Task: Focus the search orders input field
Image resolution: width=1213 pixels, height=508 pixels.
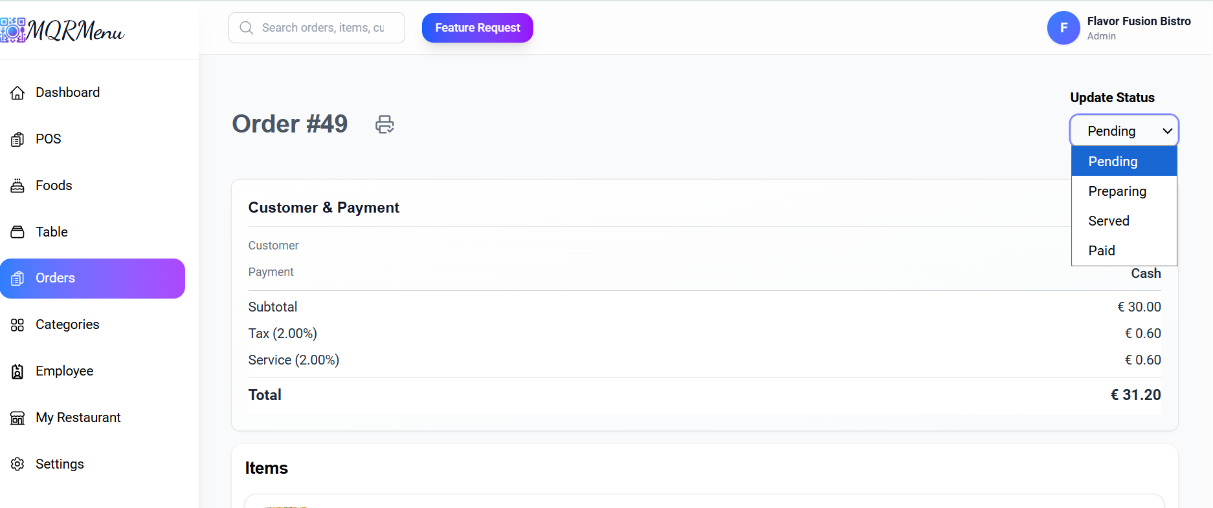Action: click(322, 28)
